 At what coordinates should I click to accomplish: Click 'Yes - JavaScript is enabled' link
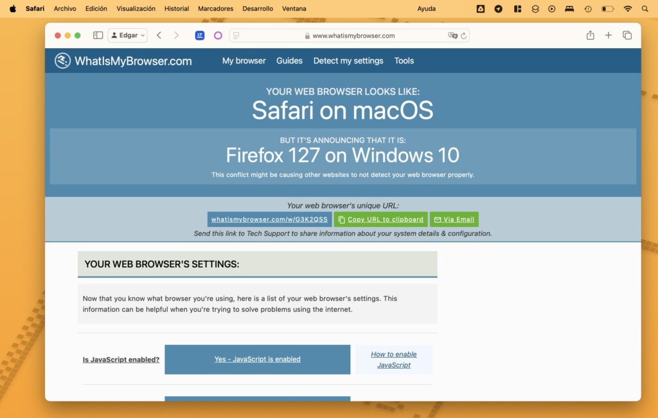coord(257,359)
